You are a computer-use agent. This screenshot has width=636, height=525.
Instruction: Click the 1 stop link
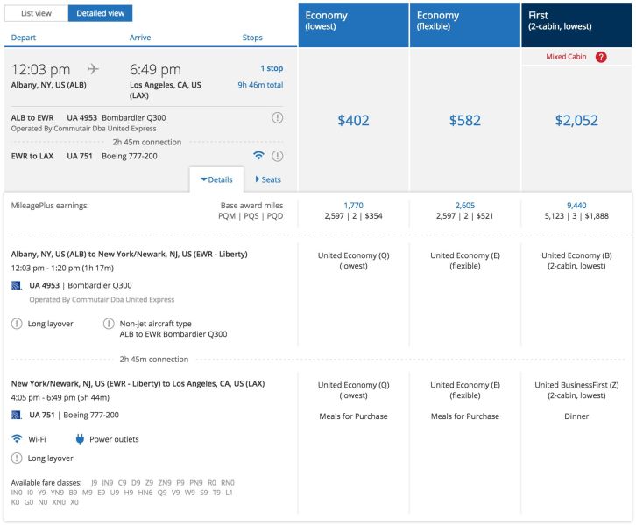(x=272, y=68)
